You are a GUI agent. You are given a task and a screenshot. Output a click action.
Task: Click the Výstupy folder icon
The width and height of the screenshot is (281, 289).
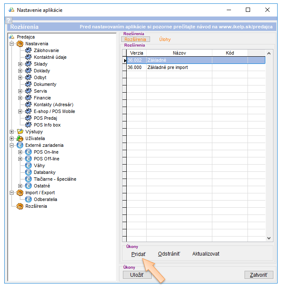[x=20, y=132]
